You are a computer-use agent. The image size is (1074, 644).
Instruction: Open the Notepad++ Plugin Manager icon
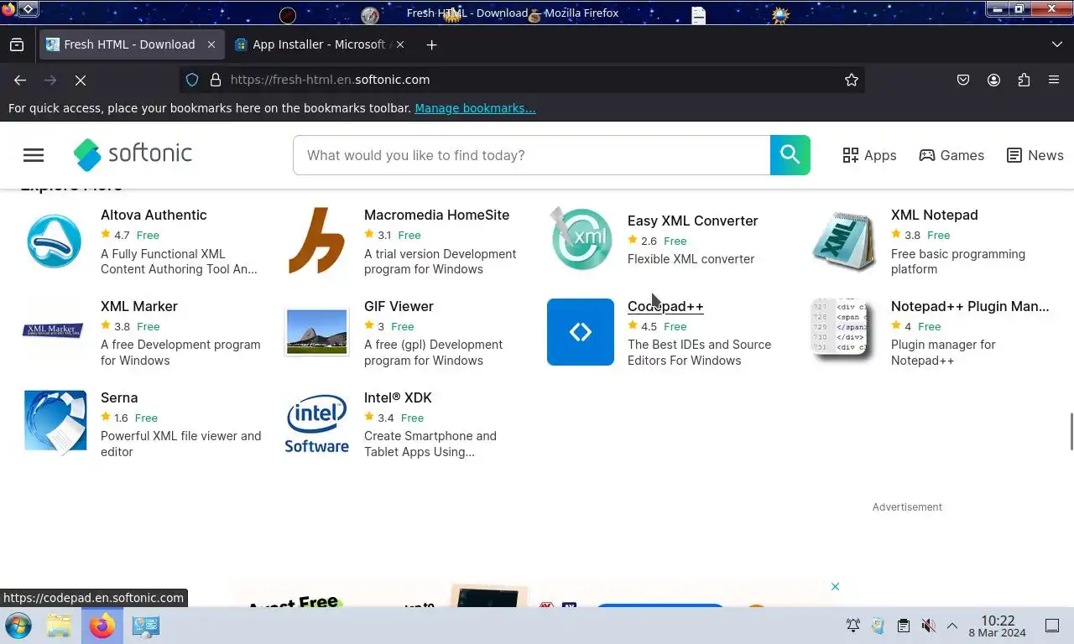pyautogui.click(x=843, y=332)
